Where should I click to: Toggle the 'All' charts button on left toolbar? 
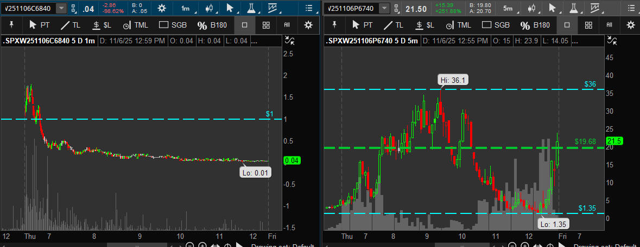(x=287, y=25)
